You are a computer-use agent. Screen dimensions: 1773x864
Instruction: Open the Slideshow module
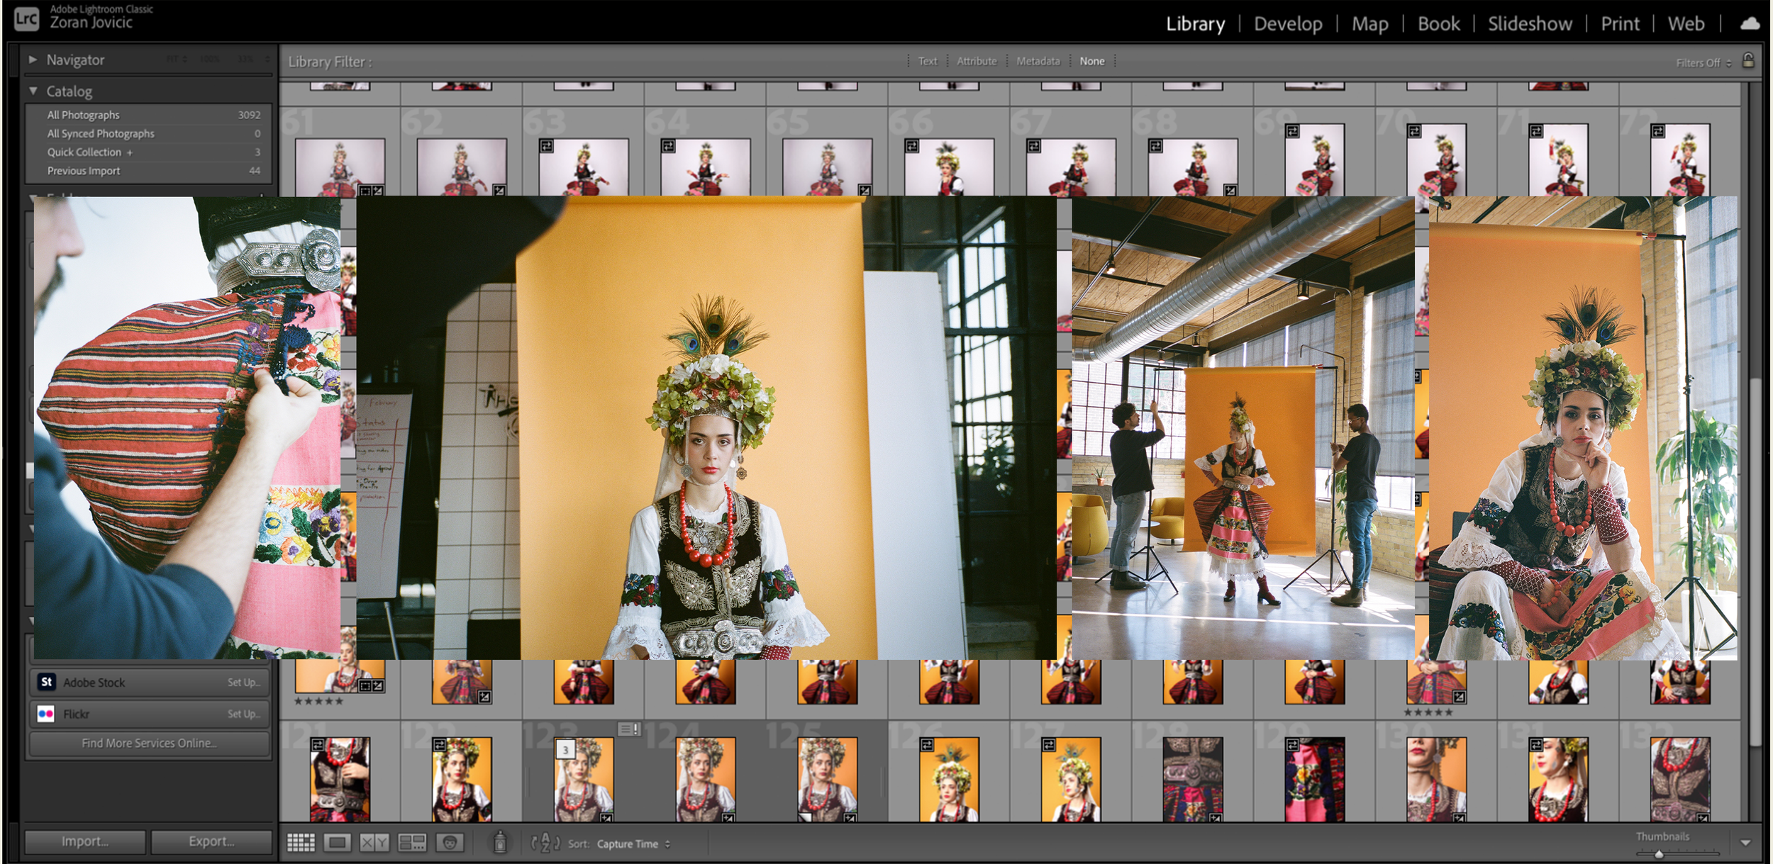[1529, 24]
